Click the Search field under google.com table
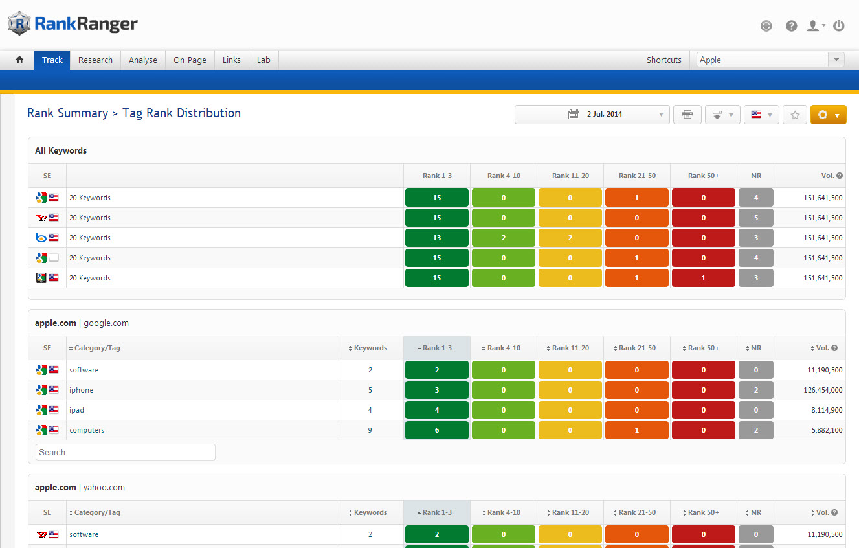 click(126, 452)
